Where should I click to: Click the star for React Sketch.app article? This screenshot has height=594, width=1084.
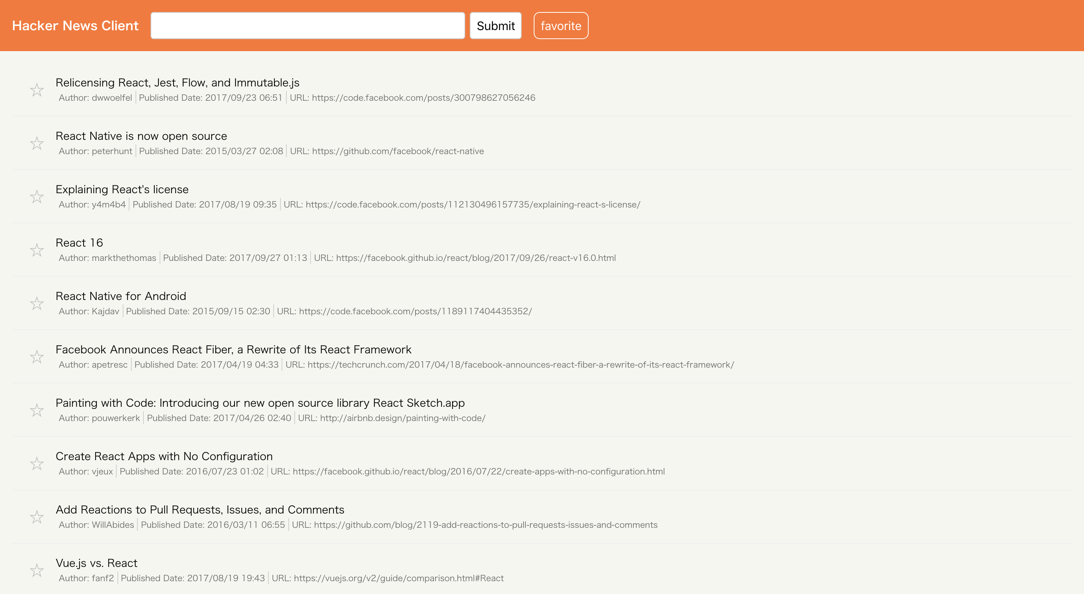pyautogui.click(x=37, y=410)
